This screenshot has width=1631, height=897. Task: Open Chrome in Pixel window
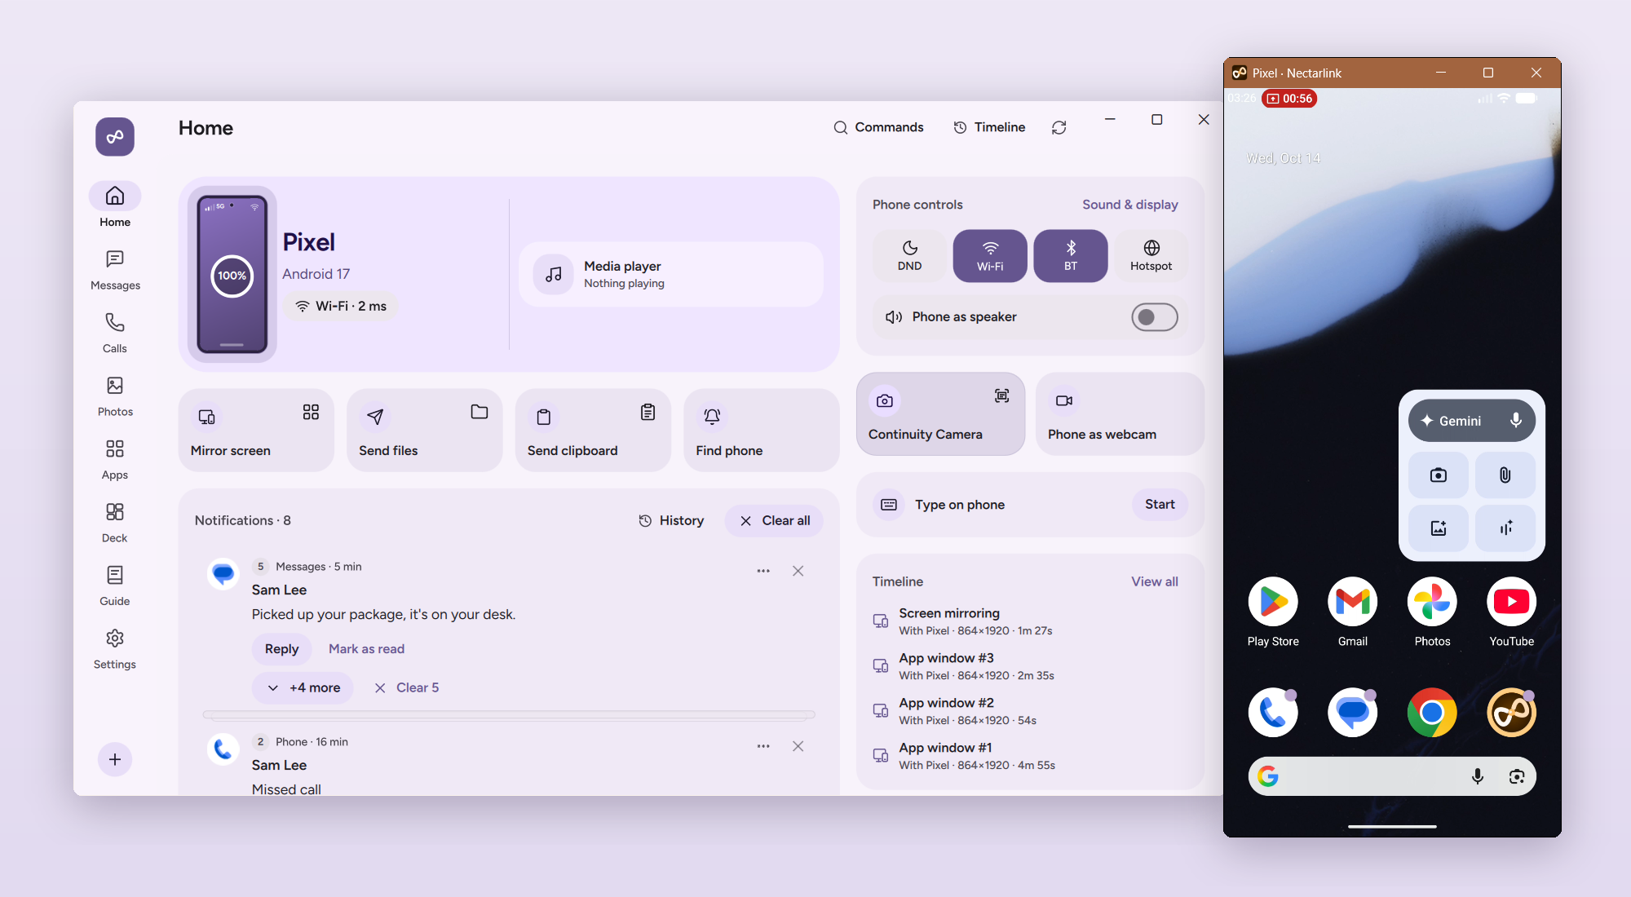(1432, 712)
